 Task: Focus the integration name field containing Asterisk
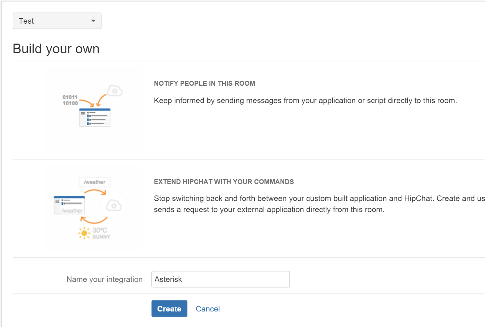click(220, 279)
